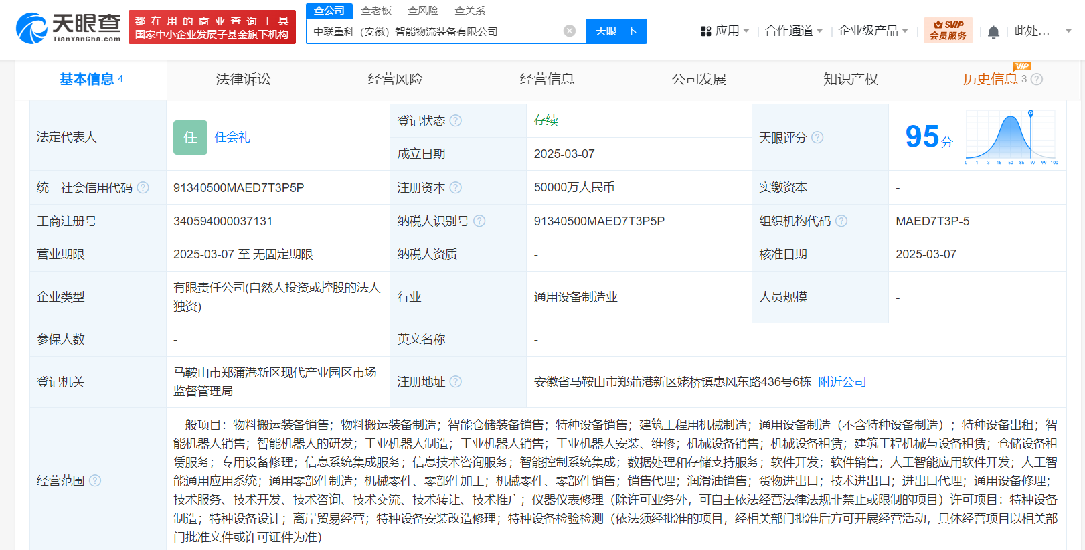The width and height of the screenshot is (1085, 550).
Task: Open the 任会礼 legal representative link
Action: [232, 137]
